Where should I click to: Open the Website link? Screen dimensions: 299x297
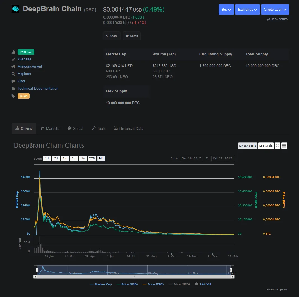[x=24, y=59]
